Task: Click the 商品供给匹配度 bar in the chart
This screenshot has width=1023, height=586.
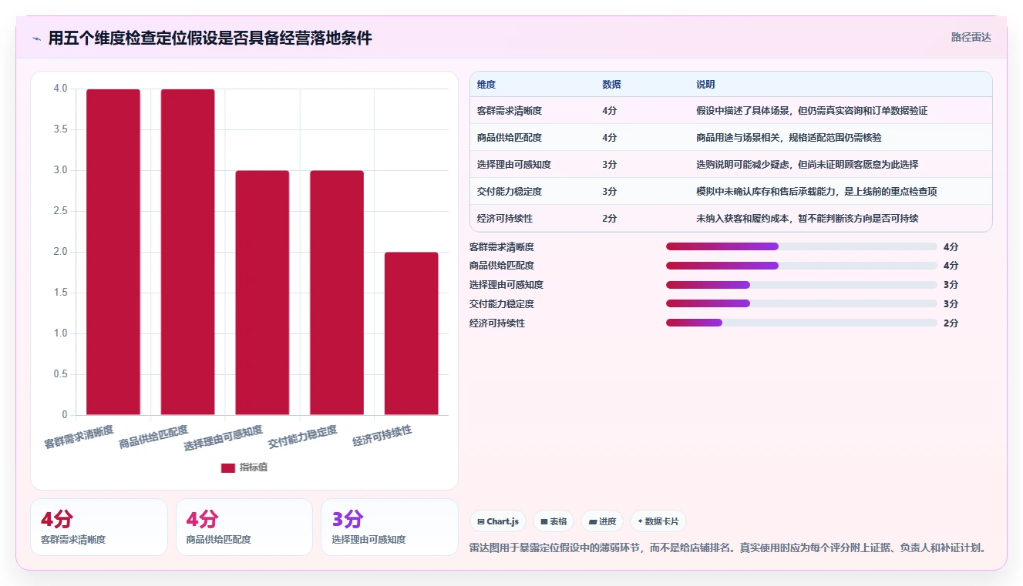Action: (188, 252)
